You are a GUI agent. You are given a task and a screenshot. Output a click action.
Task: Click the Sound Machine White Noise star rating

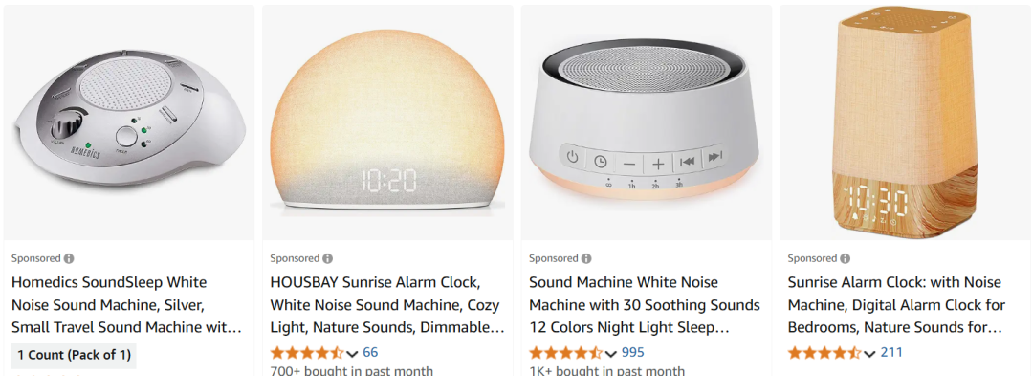(x=566, y=353)
